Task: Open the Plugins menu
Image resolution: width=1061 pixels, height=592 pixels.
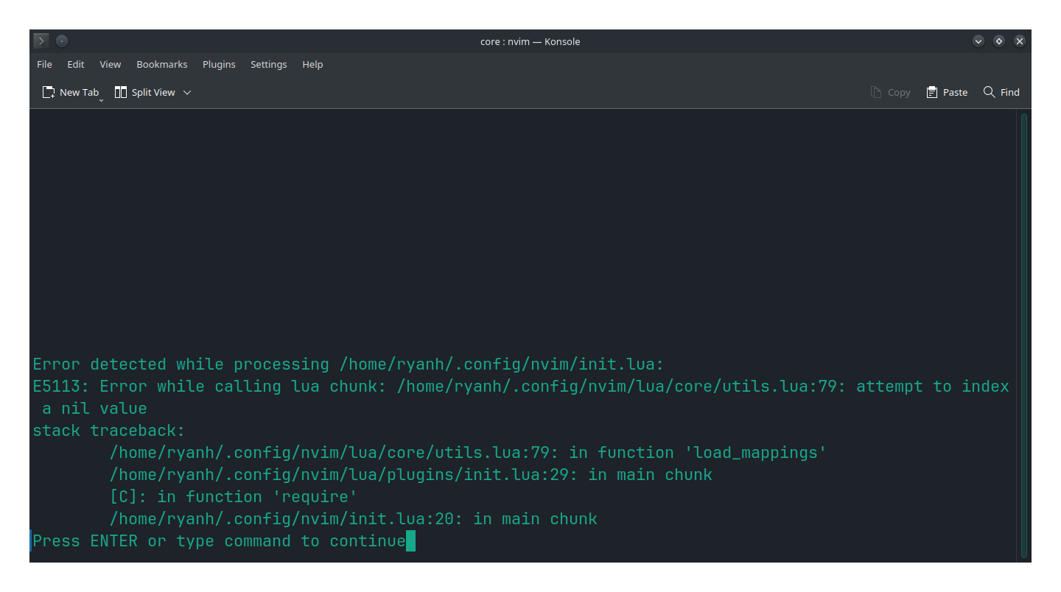Action: point(219,64)
